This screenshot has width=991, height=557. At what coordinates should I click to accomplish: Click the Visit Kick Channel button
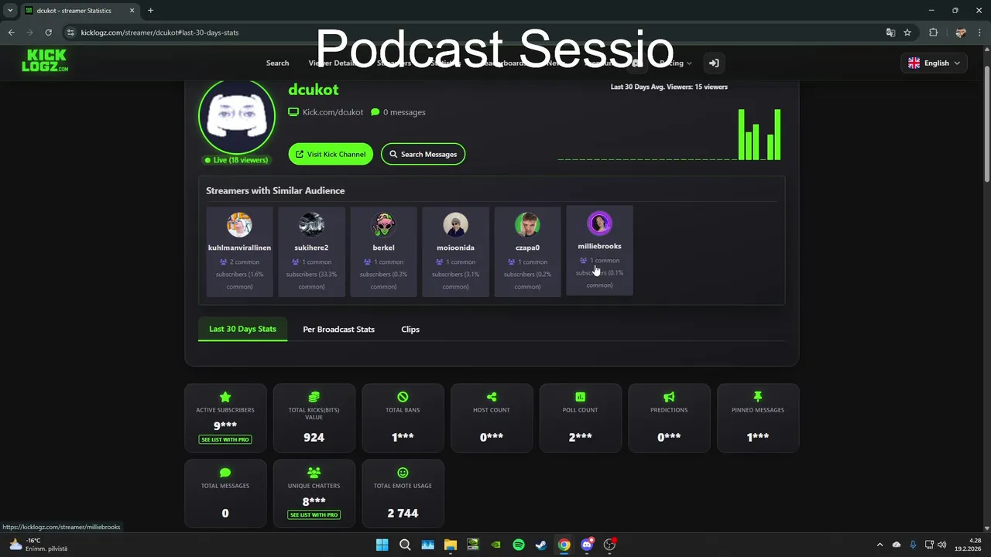331,154
